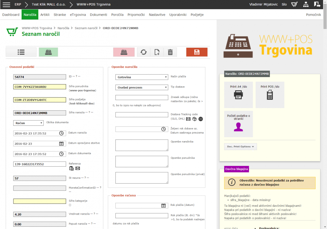Click the pink cash register button
The height and width of the screenshot is (229, 327).
click(124, 52)
